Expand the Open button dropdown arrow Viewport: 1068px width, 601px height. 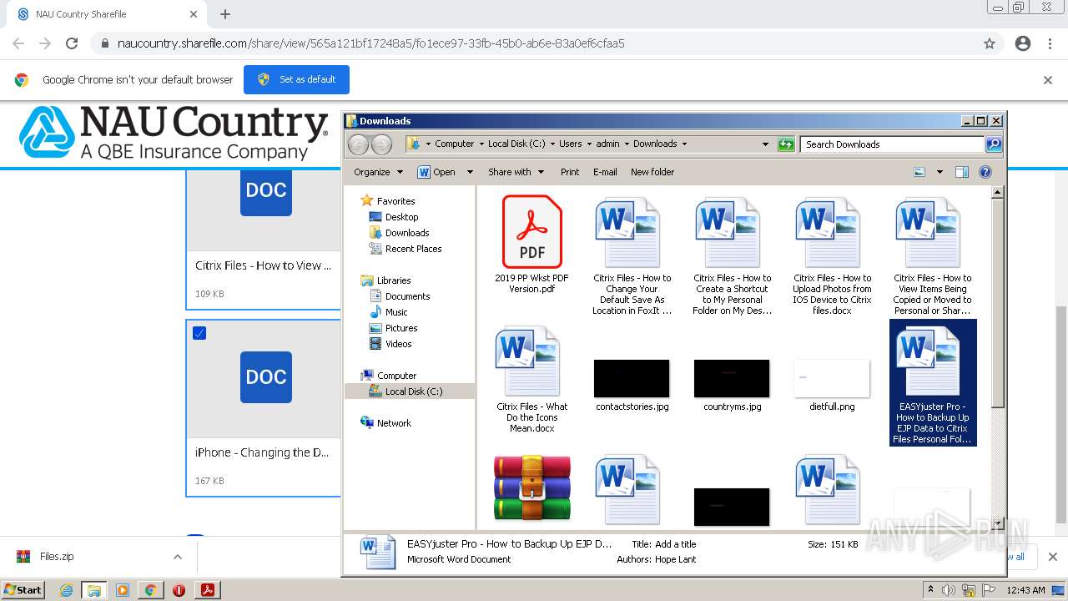coord(470,172)
